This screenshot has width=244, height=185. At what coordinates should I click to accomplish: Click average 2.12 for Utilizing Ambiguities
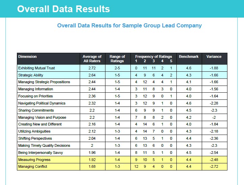click(x=92, y=131)
